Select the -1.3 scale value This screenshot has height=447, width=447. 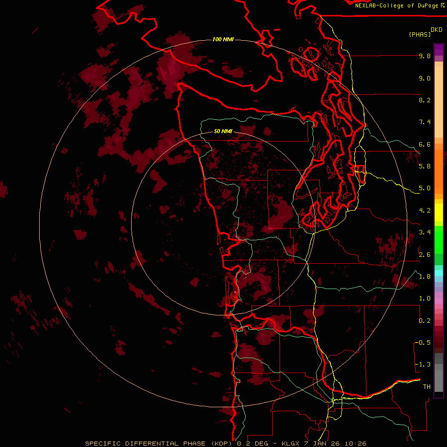(x=423, y=365)
